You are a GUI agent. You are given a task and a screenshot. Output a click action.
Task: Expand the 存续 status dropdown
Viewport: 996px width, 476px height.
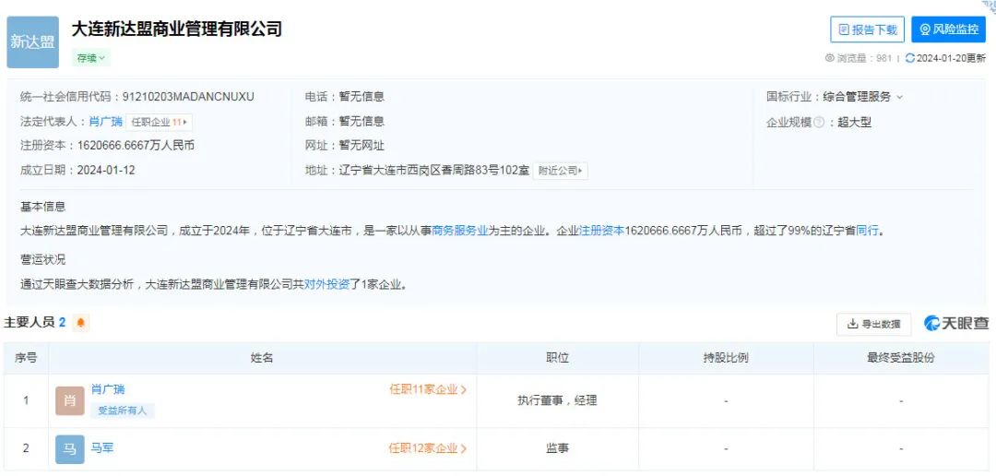coord(91,57)
